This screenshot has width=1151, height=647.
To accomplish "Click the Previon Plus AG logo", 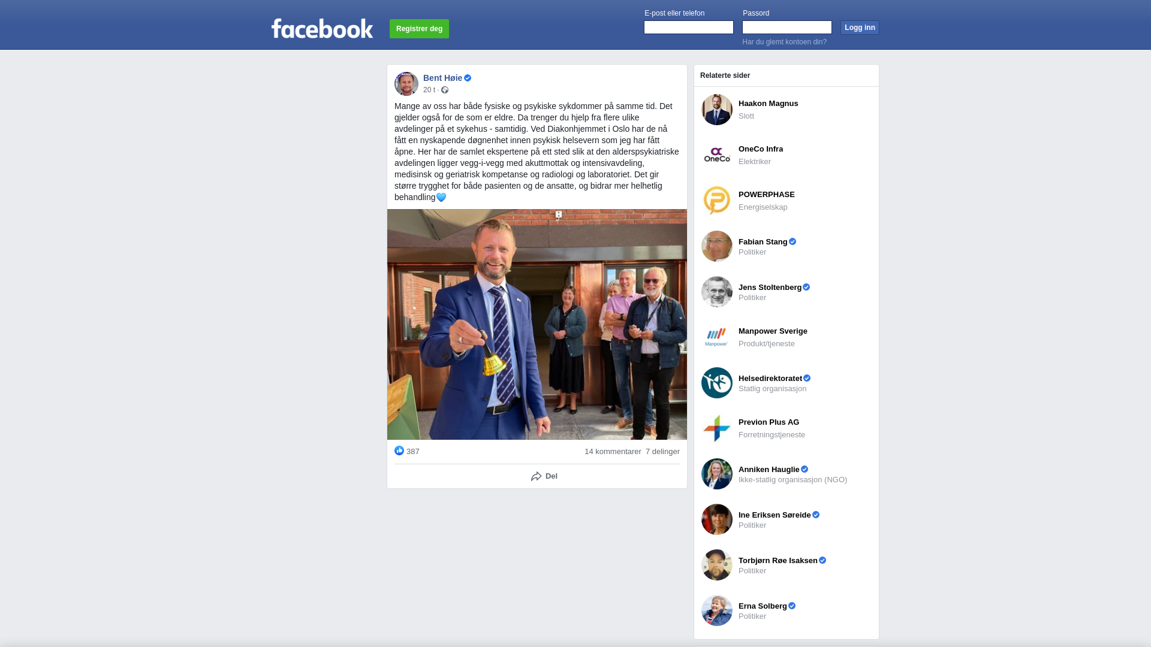I will 717,428.
